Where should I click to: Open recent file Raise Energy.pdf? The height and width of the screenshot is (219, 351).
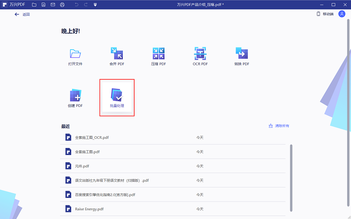(89, 209)
